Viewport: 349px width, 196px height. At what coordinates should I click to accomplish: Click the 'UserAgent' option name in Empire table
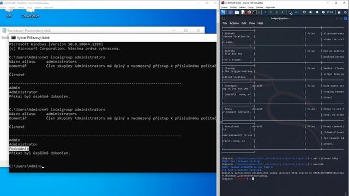tap(231, 86)
